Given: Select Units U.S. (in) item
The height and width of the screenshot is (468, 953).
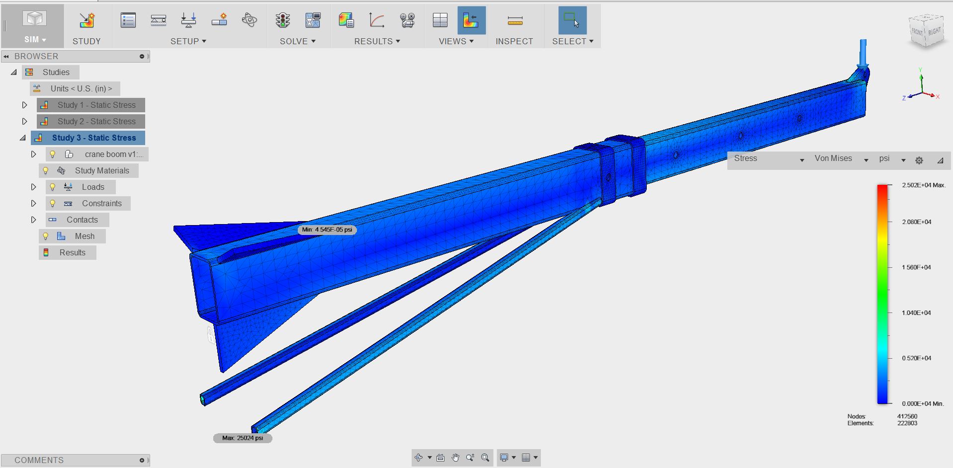Looking at the screenshot, I should point(75,88).
